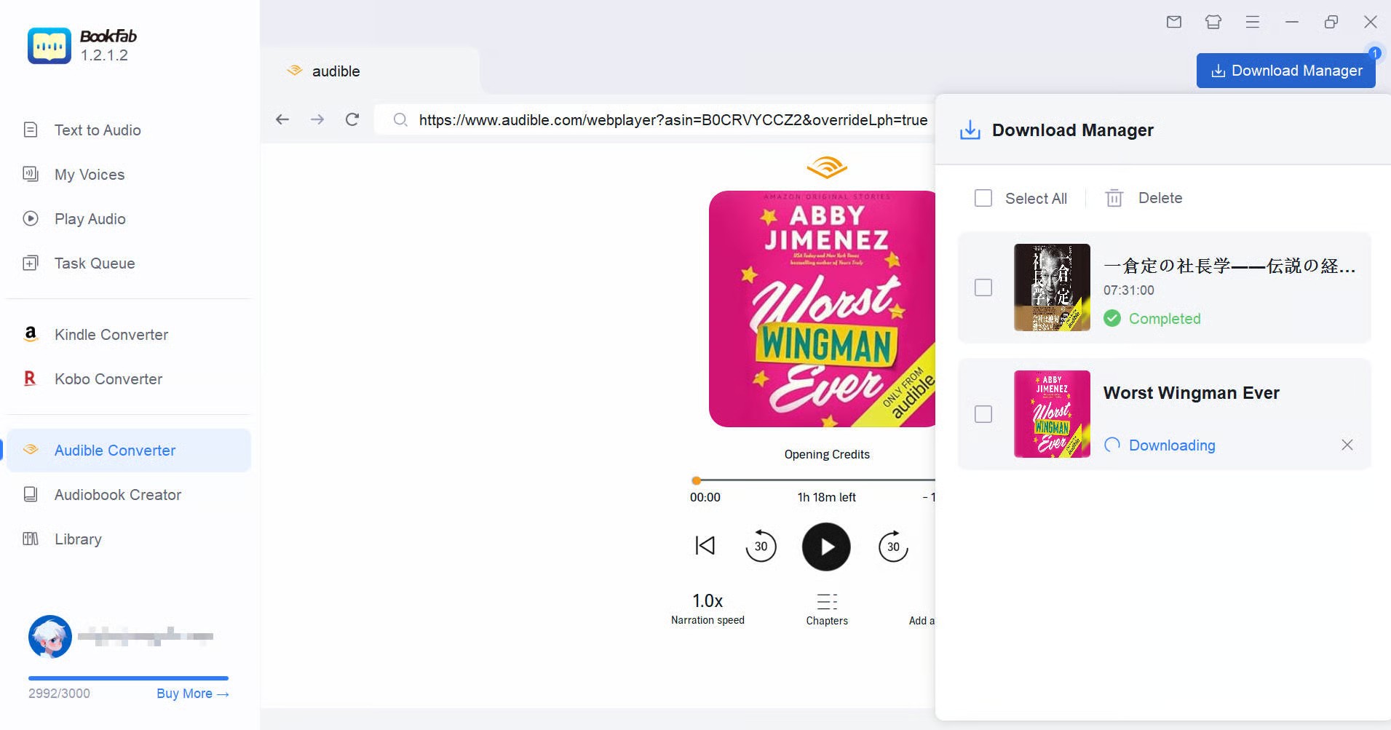The height and width of the screenshot is (730, 1391).
Task: Open the mail/inbox icon at top
Action: 1173,22
